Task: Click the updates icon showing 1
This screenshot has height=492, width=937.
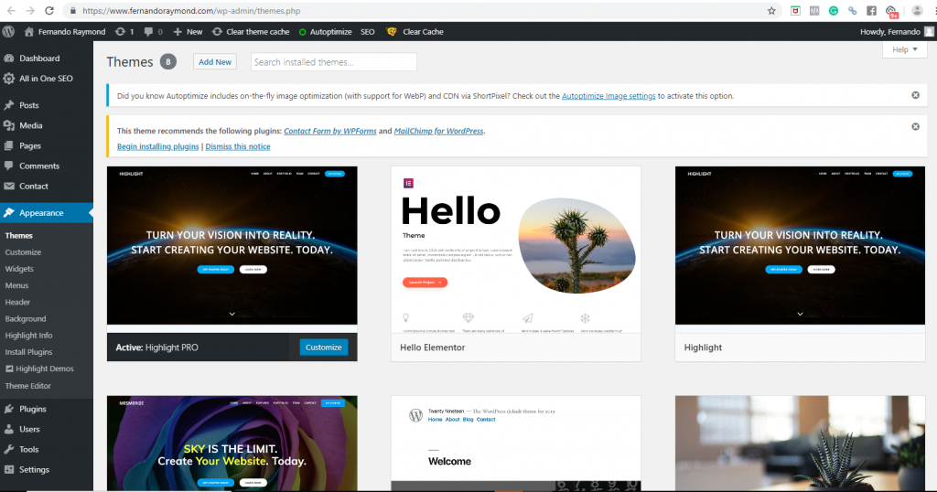Action: tap(124, 32)
